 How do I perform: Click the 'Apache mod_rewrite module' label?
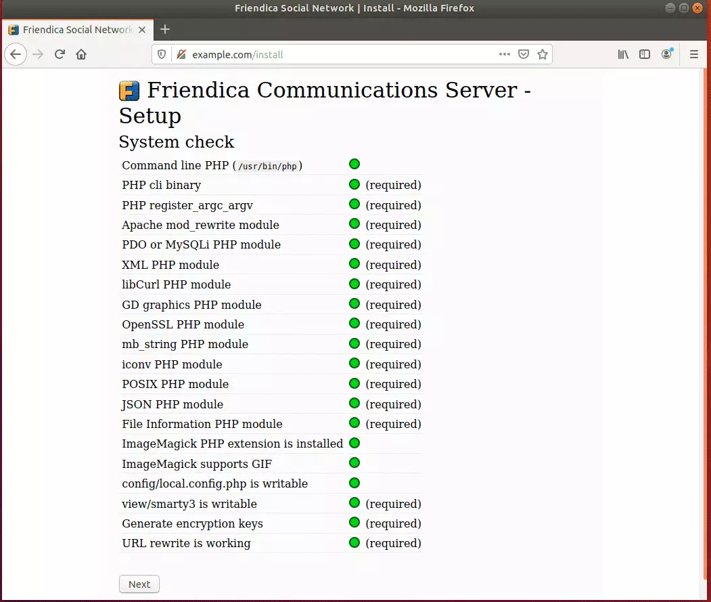200,225
